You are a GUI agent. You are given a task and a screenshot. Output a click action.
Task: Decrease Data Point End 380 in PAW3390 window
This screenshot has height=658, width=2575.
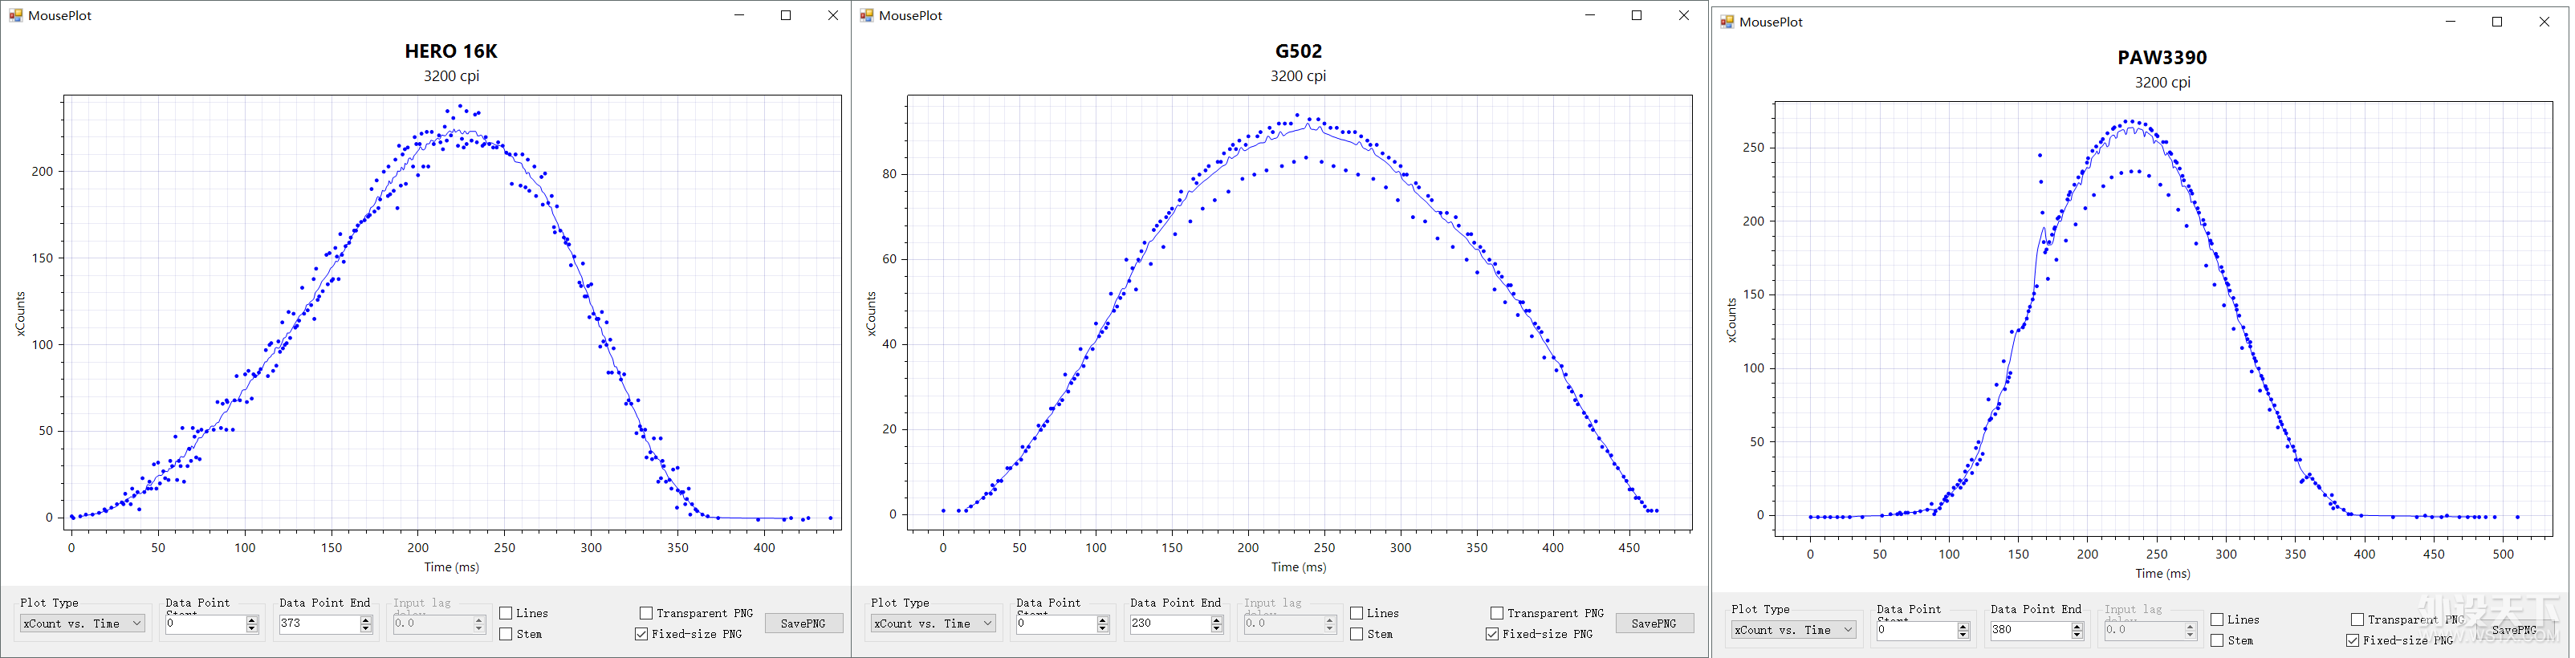[x=2077, y=636]
